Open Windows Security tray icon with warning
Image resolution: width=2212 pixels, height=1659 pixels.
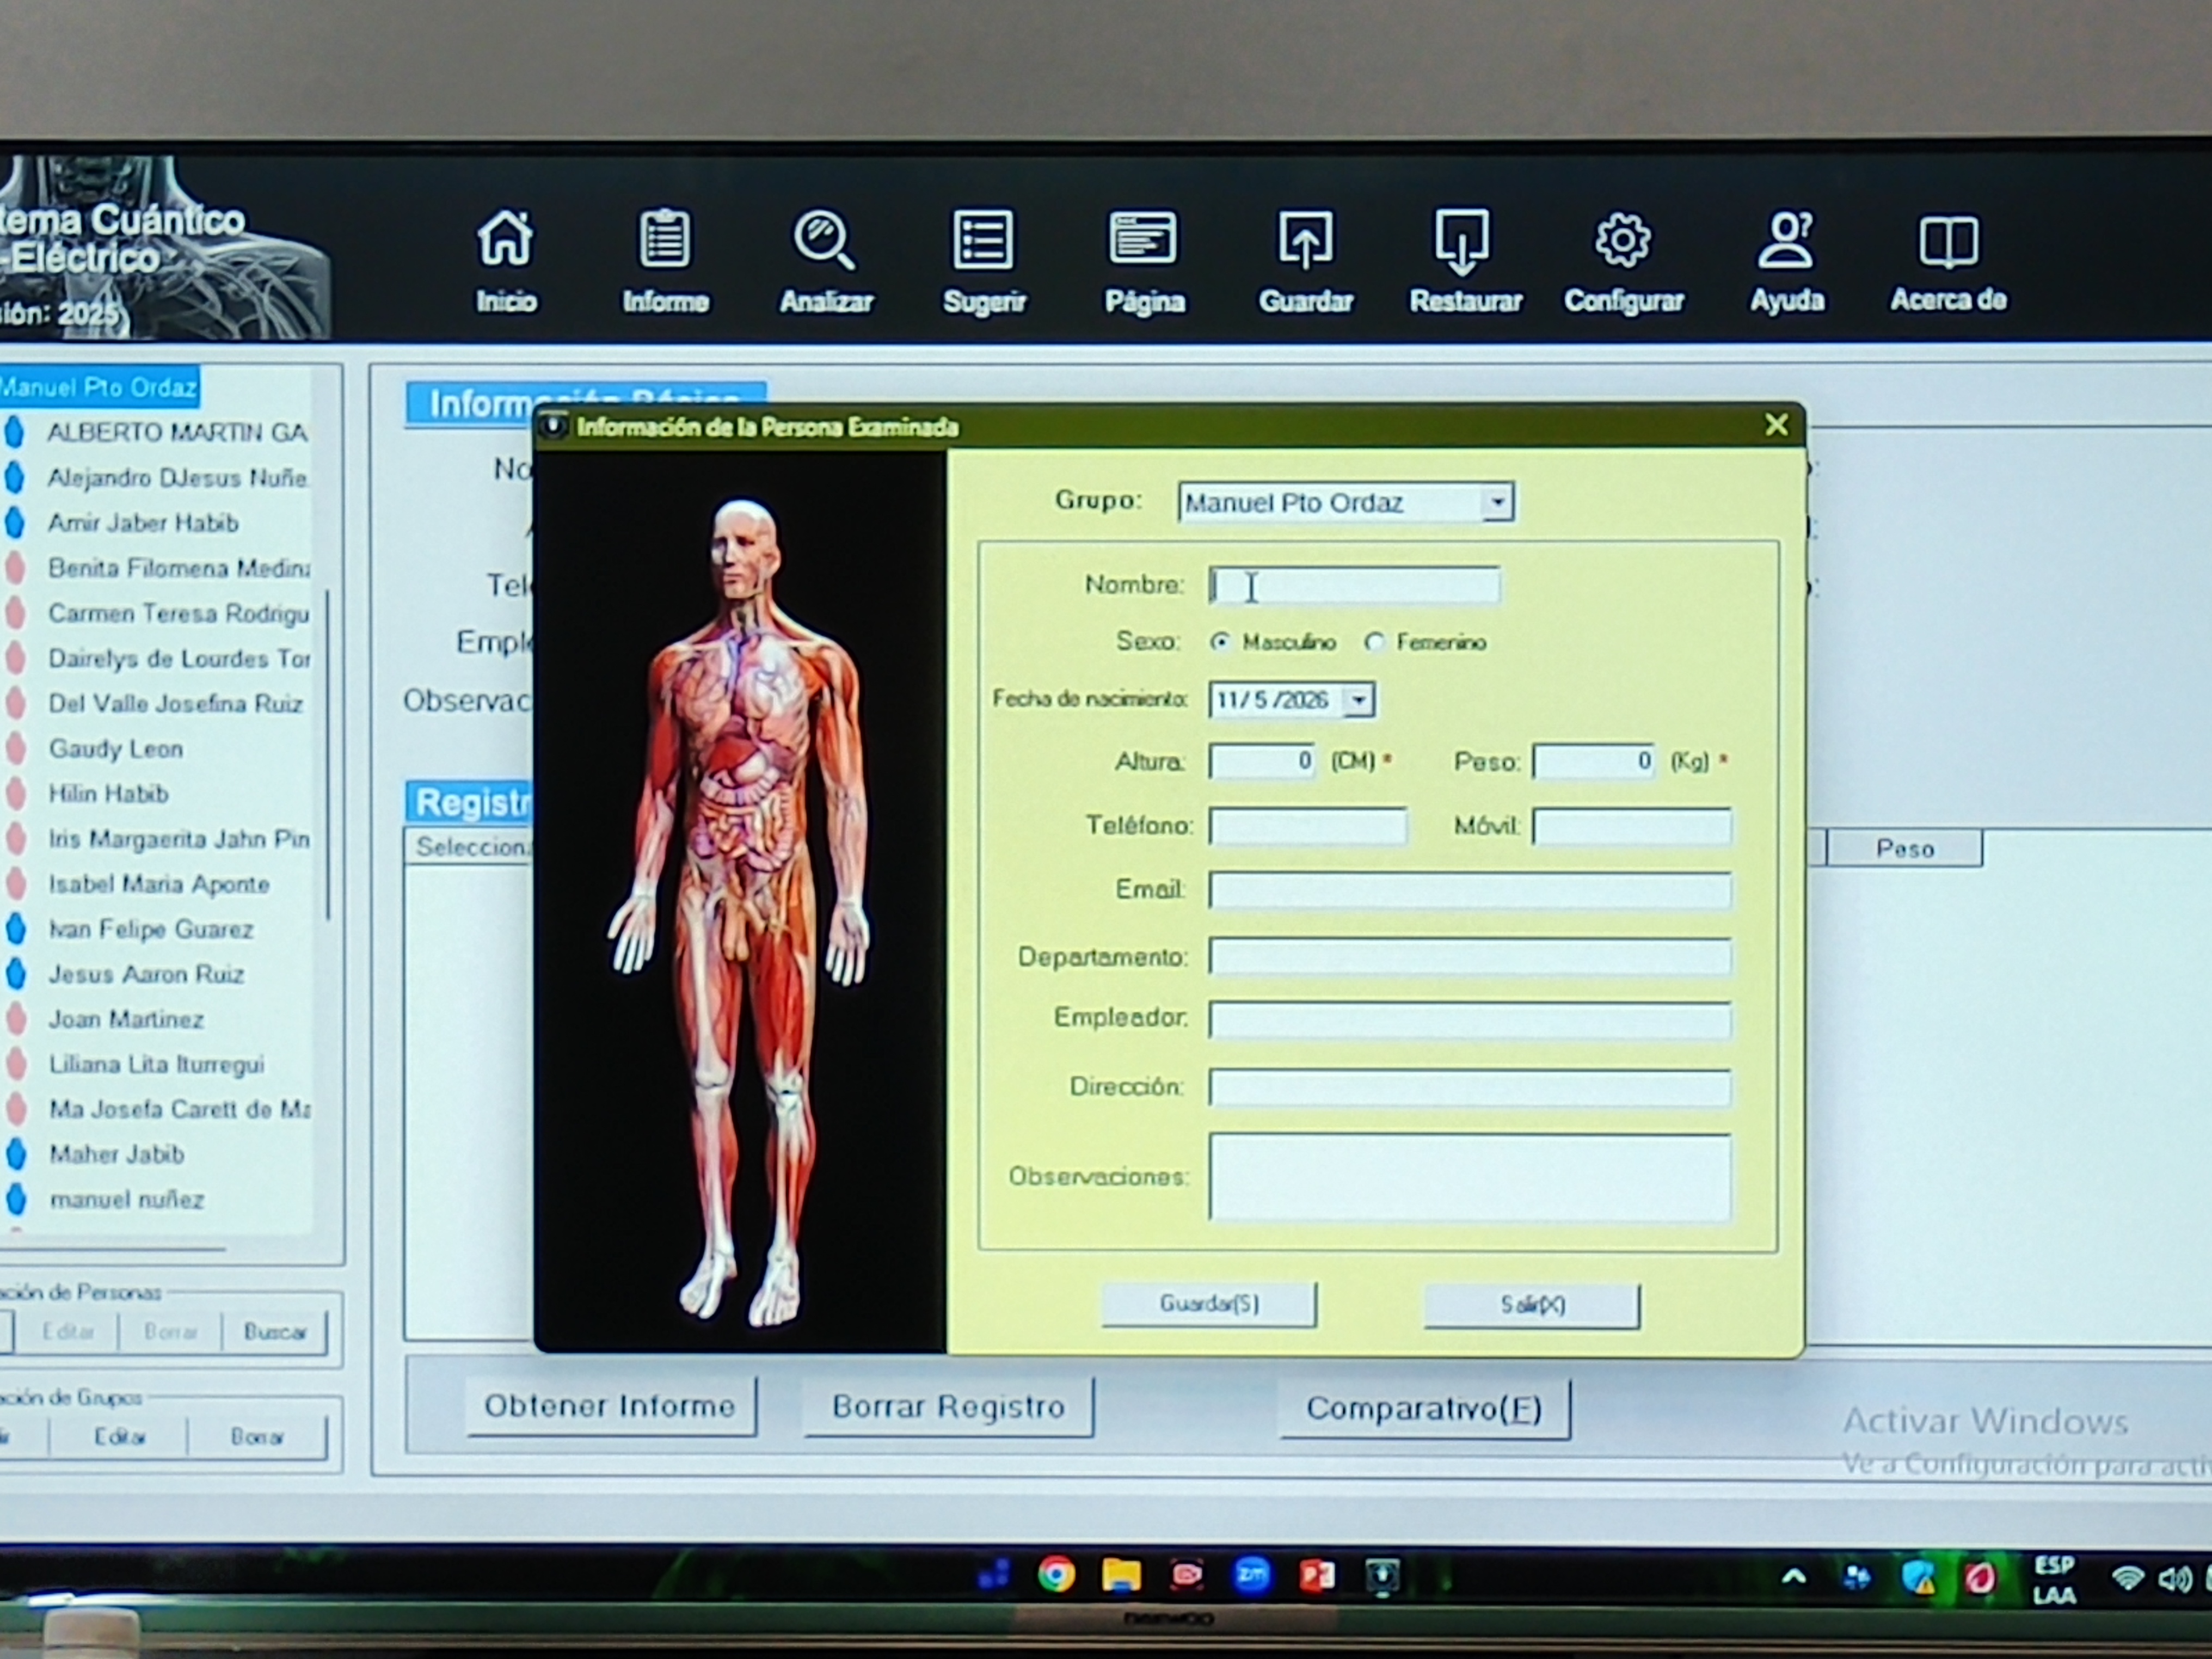pos(1919,1578)
